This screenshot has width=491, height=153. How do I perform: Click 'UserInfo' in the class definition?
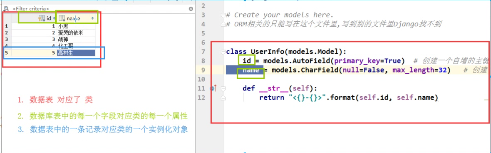coord(267,52)
